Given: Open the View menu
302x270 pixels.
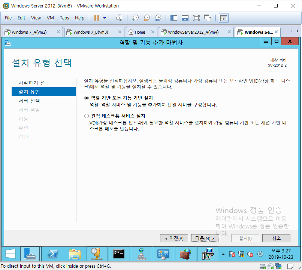Looking at the screenshot, I should tap(36, 18).
